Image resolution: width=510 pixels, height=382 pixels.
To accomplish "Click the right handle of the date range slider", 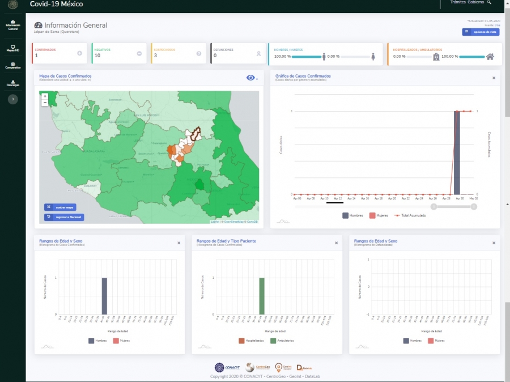I will tap(474, 207).
